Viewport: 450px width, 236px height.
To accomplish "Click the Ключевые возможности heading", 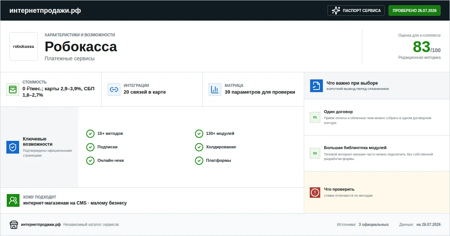I will pos(37,141).
